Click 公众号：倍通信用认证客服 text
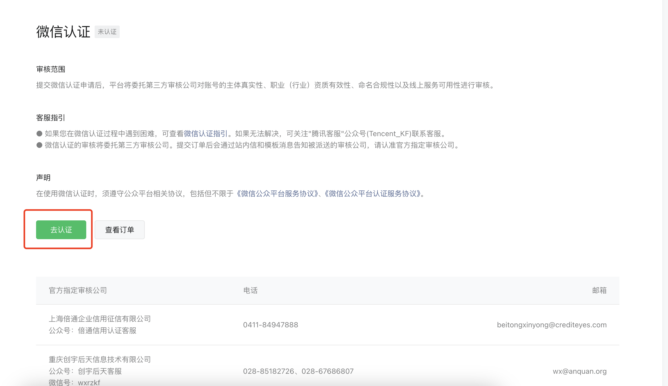This screenshot has height=386, width=668. [x=93, y=330]
